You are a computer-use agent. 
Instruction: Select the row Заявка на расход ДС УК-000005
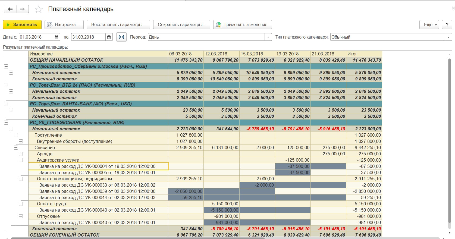coord(98,172)
